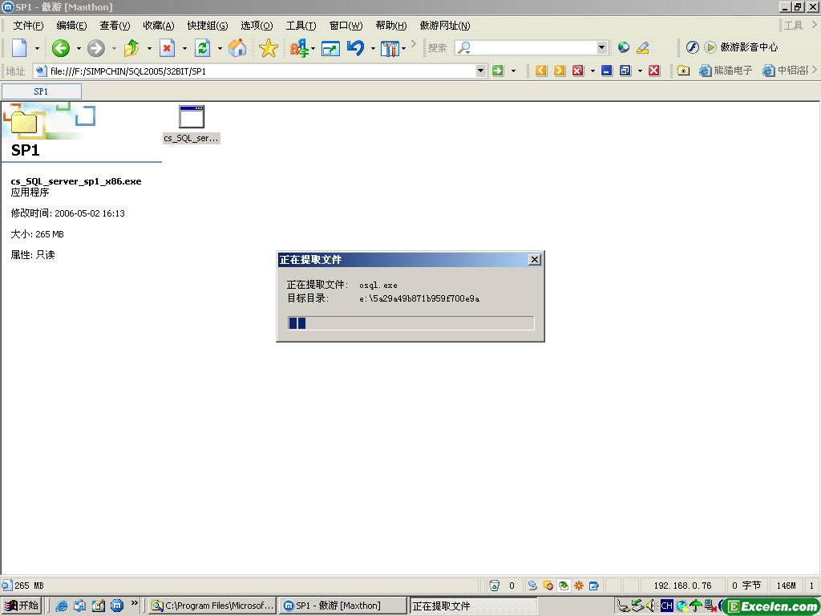
Task: Refresh the current page
Action: [x=203, y=48]
